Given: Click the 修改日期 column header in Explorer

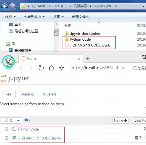Looking at the screenshot, I should pos(141,25).
